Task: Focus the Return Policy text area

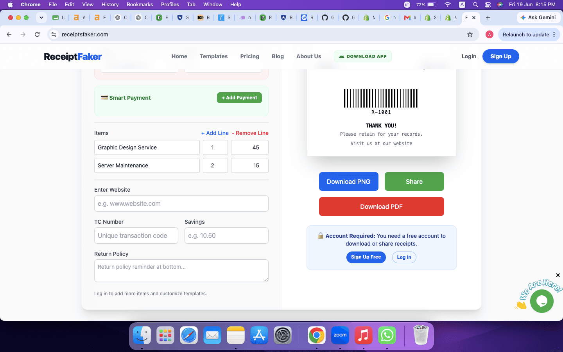Action: [181, 271]
